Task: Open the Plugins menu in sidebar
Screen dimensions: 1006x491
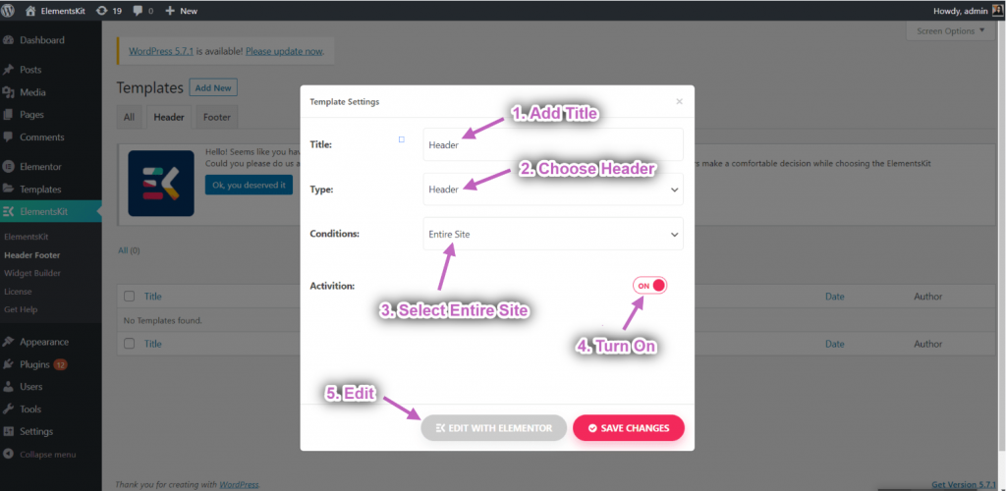Action: pyautogui.click(x=34, y=364)
